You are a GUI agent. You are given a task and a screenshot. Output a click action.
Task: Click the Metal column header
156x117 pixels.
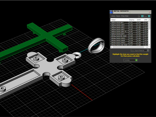120,20
